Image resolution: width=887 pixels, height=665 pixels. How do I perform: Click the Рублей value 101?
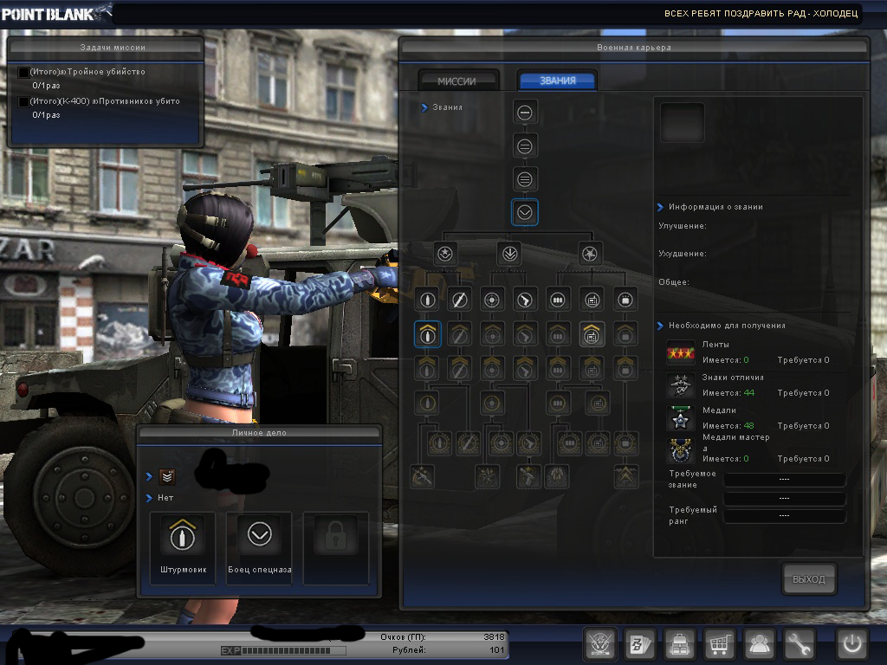pyautogui.click(x=496, y=649)
